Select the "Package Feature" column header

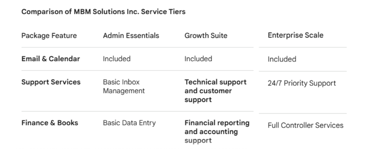pyautogui.click(x=49, y=36)
